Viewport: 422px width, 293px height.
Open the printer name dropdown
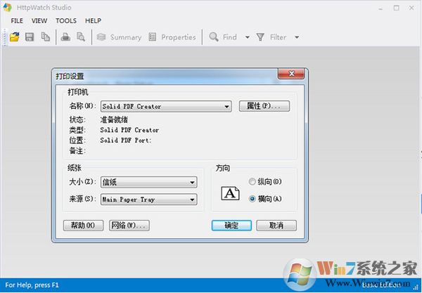[166, 106]
